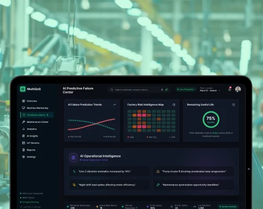Click the Risk Growth legend label
Screen dimensions: 263x209
click(75, 137)
